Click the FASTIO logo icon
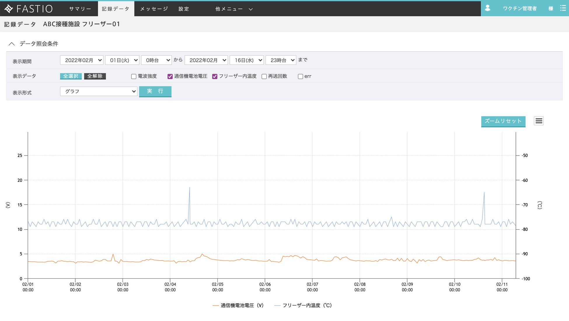Screen dimensions: 569x321 coord(9,9)
